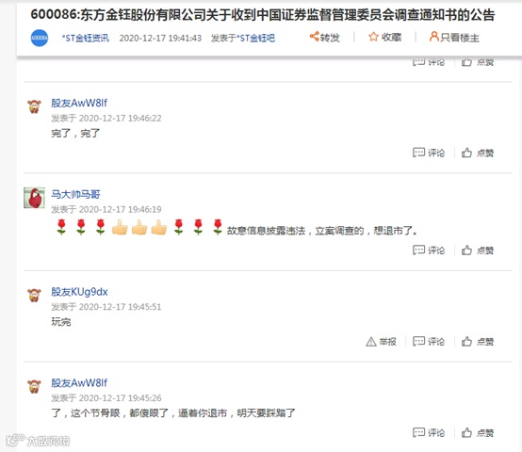Click the star icon to favorite post

click(373, 37)
